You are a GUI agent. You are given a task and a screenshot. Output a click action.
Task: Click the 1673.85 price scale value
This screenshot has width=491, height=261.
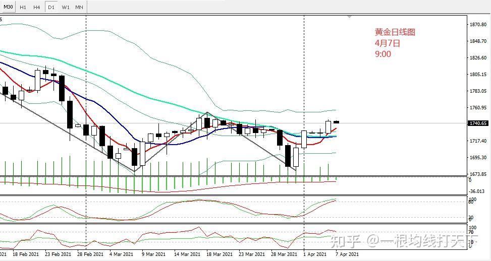[478, 174]
